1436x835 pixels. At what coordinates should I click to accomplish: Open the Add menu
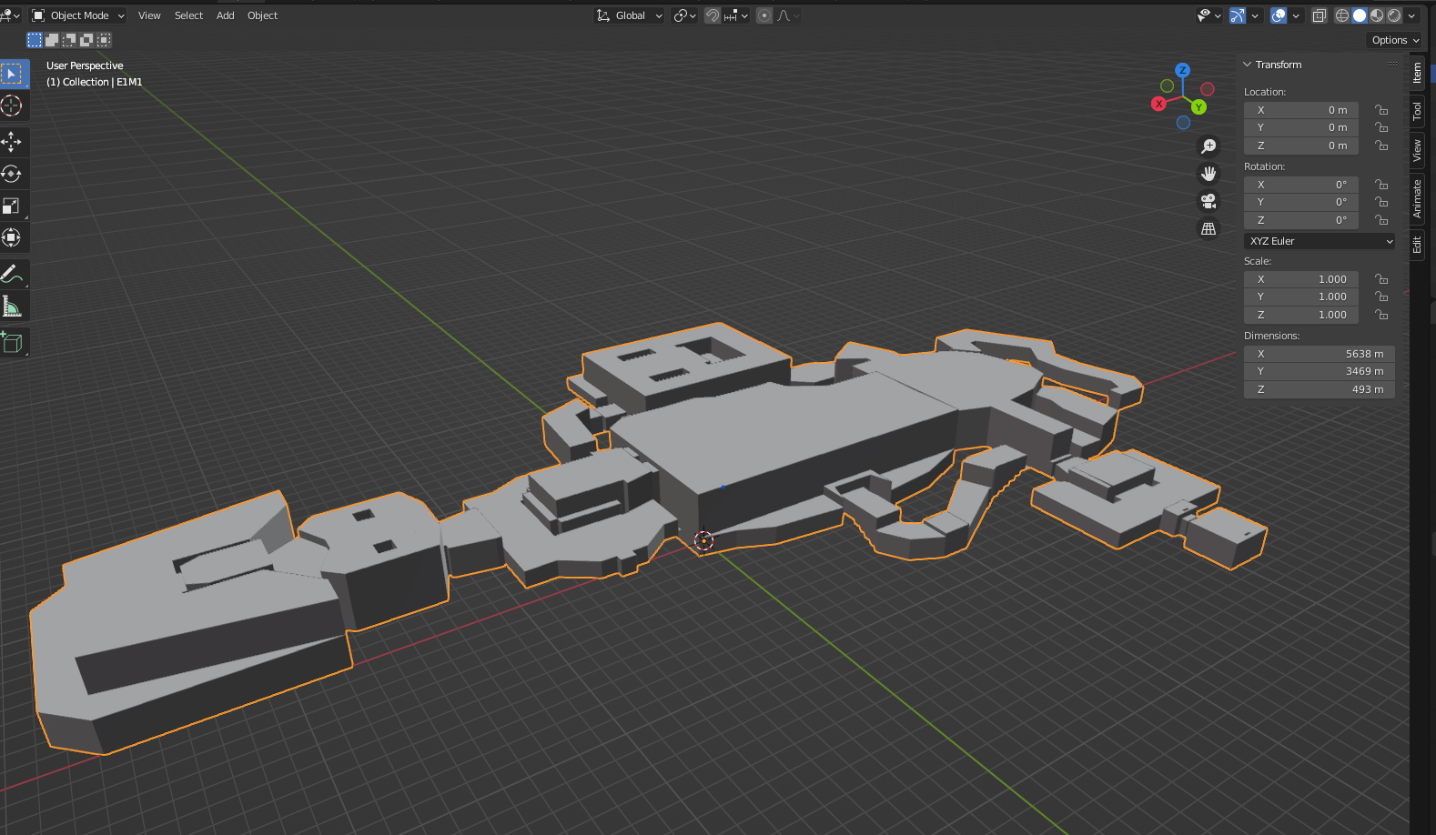click(x=226, y=15)
